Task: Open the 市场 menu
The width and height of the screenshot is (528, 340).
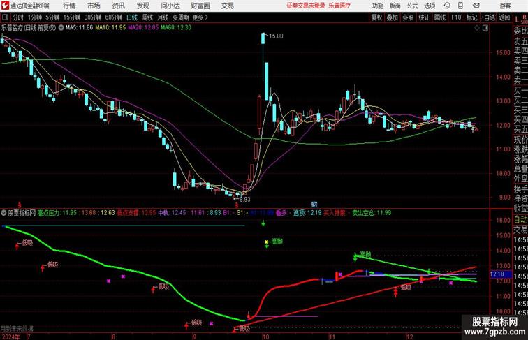Action: 94,6
